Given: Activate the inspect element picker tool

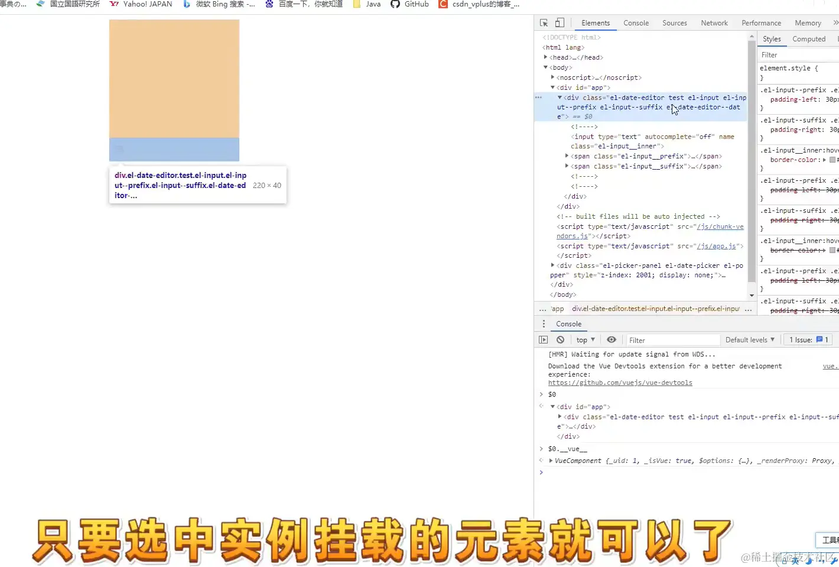Looking at the screenshot, I should coord(542,22).
